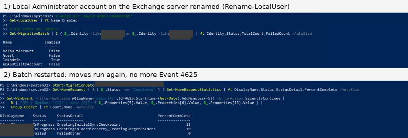408x138 pixels.
Task: Click the StatusDetail column header
Action: click(x=70, y=116)
